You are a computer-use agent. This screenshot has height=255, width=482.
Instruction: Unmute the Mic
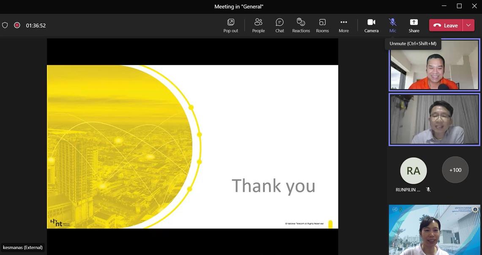click(392, 25)
